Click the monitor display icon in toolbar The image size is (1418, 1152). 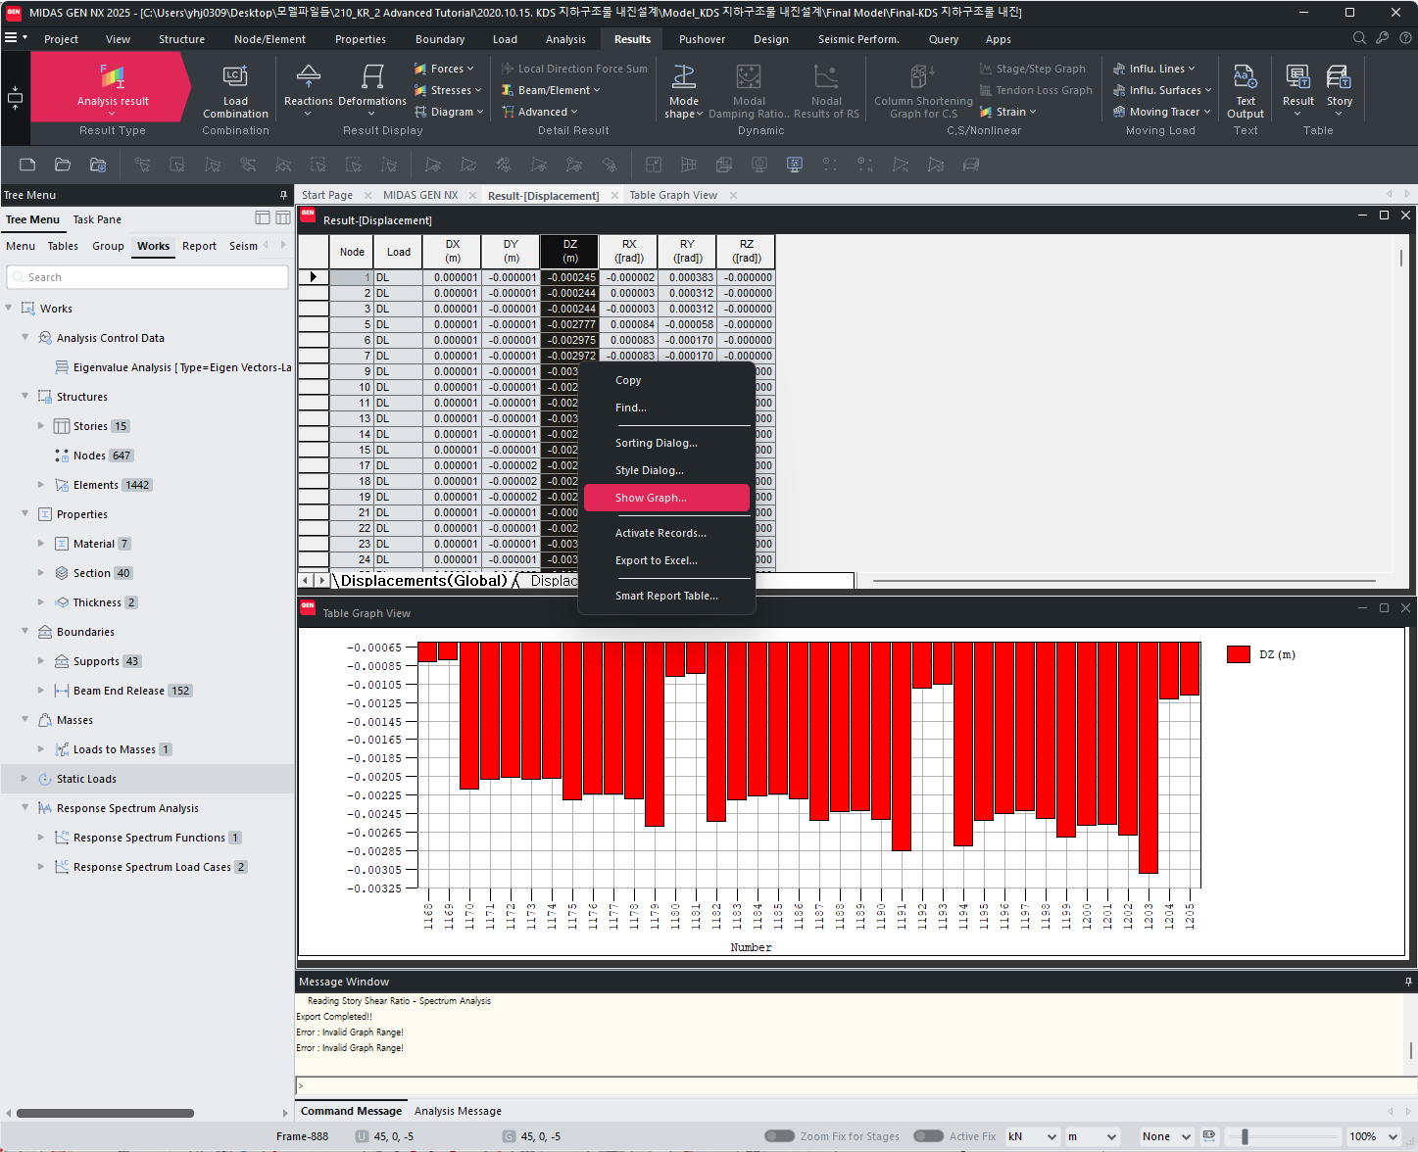(x=795, y=165)
